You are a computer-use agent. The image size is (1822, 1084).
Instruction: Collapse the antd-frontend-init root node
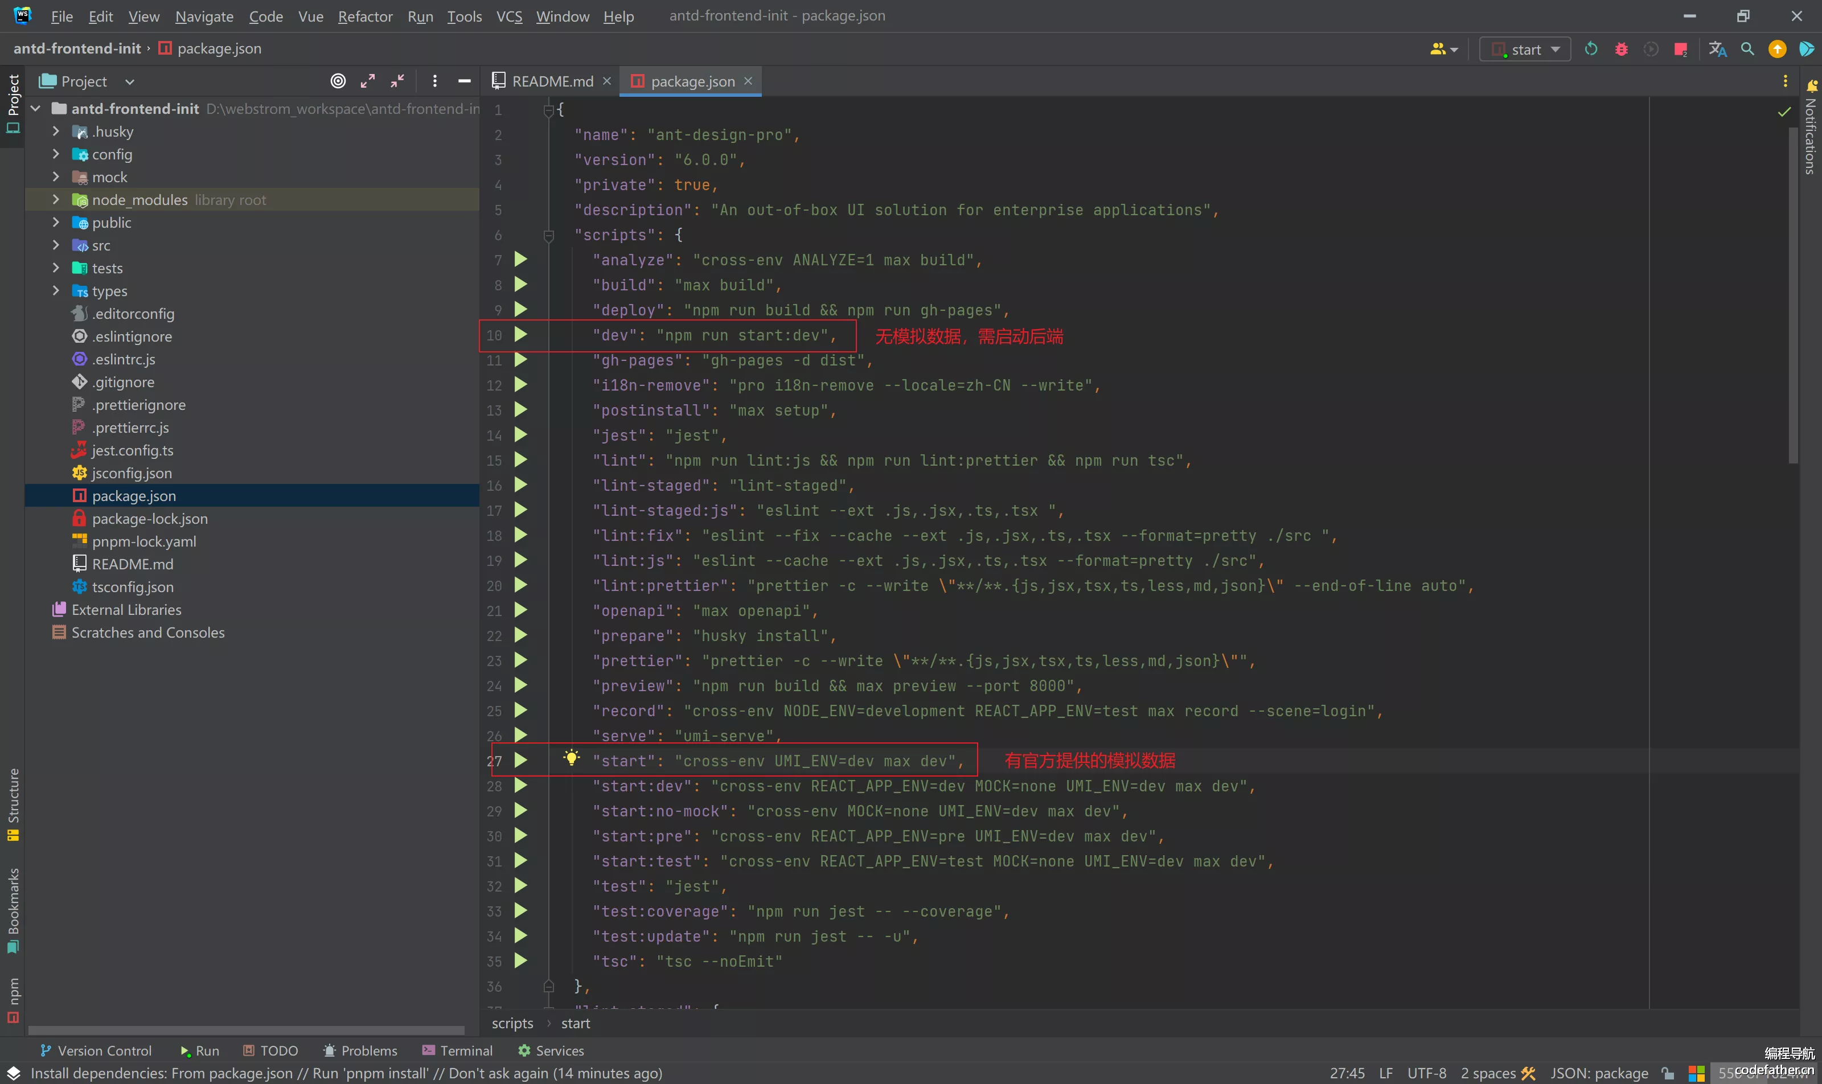[x=35, y=109]
